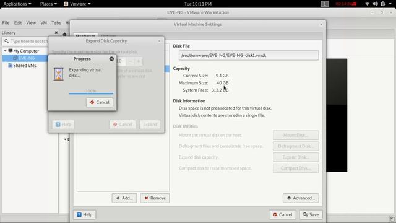Open the VM menu
Viewport: 396px width, 223px height.
[x=44, y=23]
